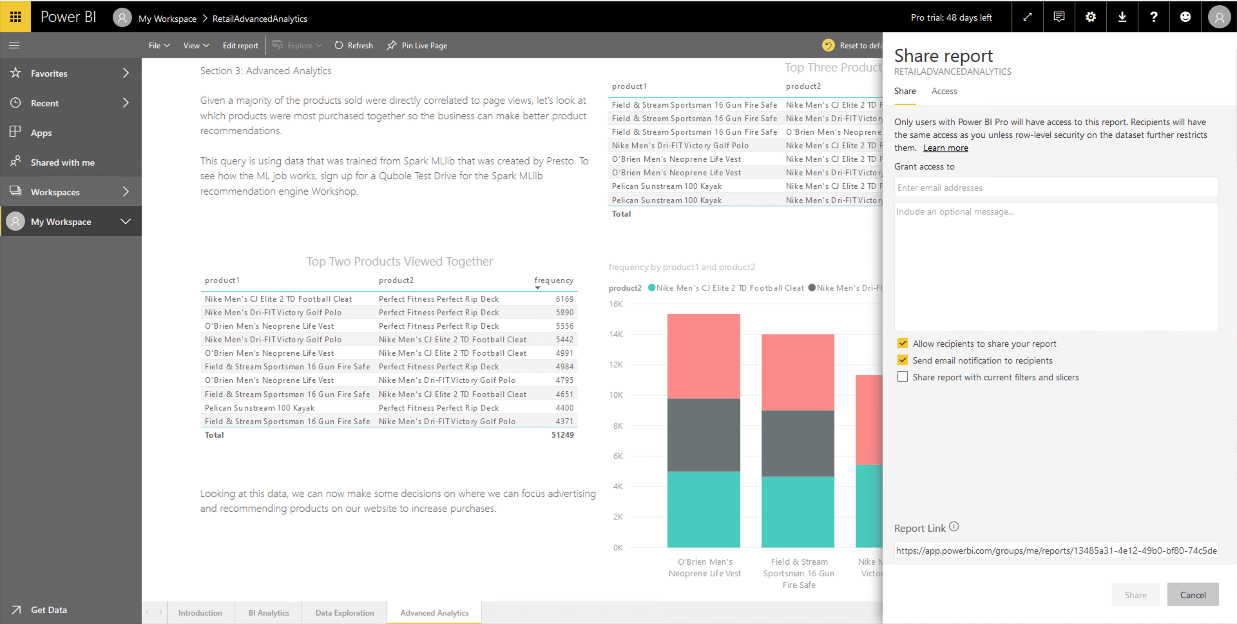Screen dimensions: 1237x624
Task: Click the Shared with me person icon
Action: click(15, 162)
